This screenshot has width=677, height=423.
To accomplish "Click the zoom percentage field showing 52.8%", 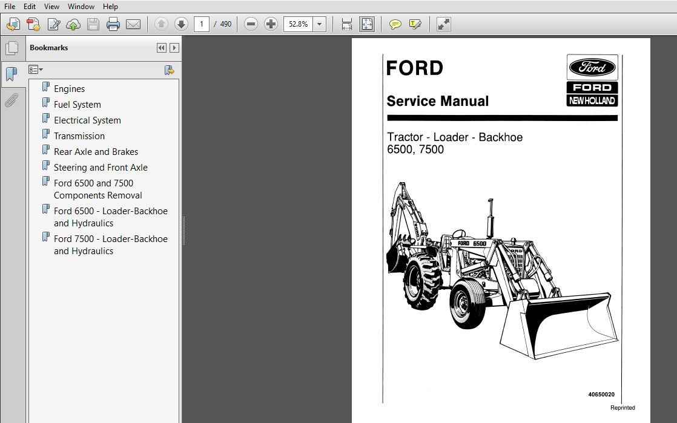I will 299,24.
